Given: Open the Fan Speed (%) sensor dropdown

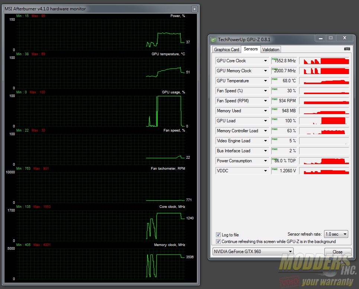Looking at the screenshot, I should coord(265,91).
